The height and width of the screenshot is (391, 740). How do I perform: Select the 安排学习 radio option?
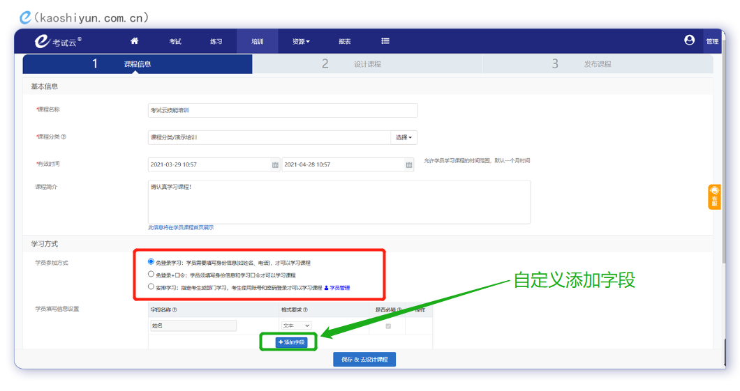pos(151,286)
